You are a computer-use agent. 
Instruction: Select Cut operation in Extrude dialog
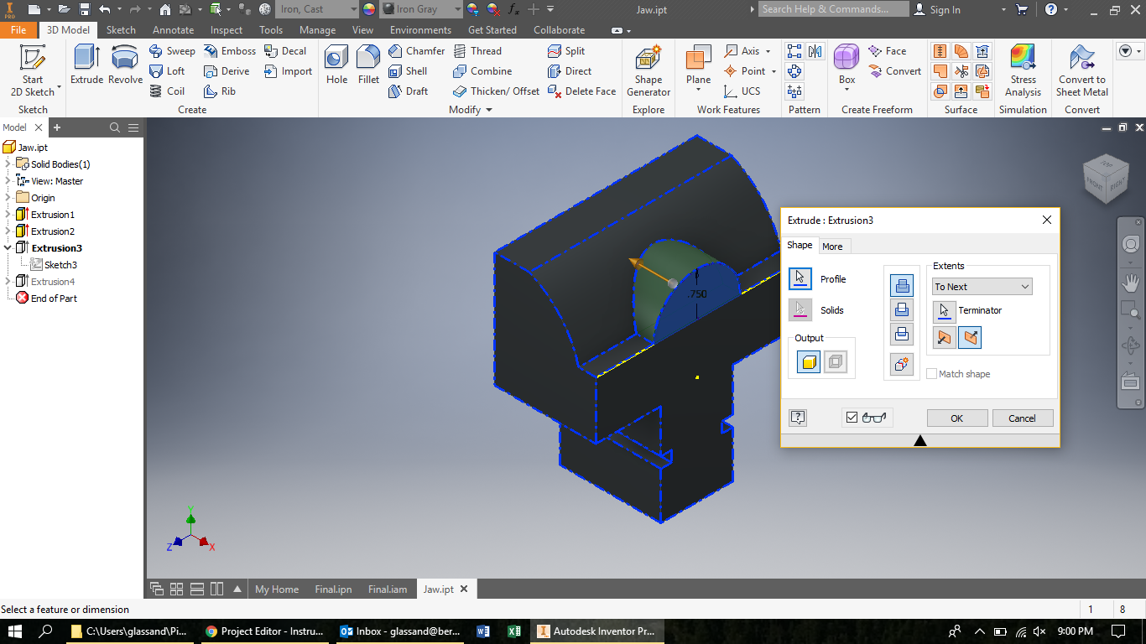coord(902,310)
